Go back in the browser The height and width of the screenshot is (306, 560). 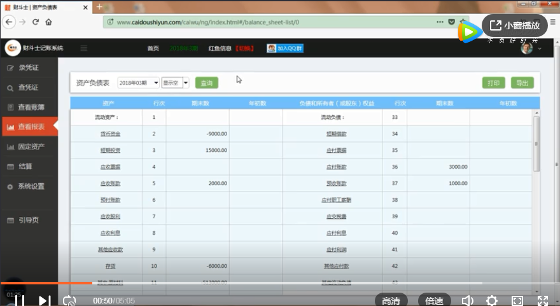coord(9,22)
